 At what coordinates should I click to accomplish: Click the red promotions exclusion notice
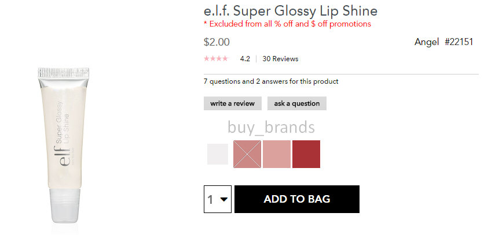point(287,24)
